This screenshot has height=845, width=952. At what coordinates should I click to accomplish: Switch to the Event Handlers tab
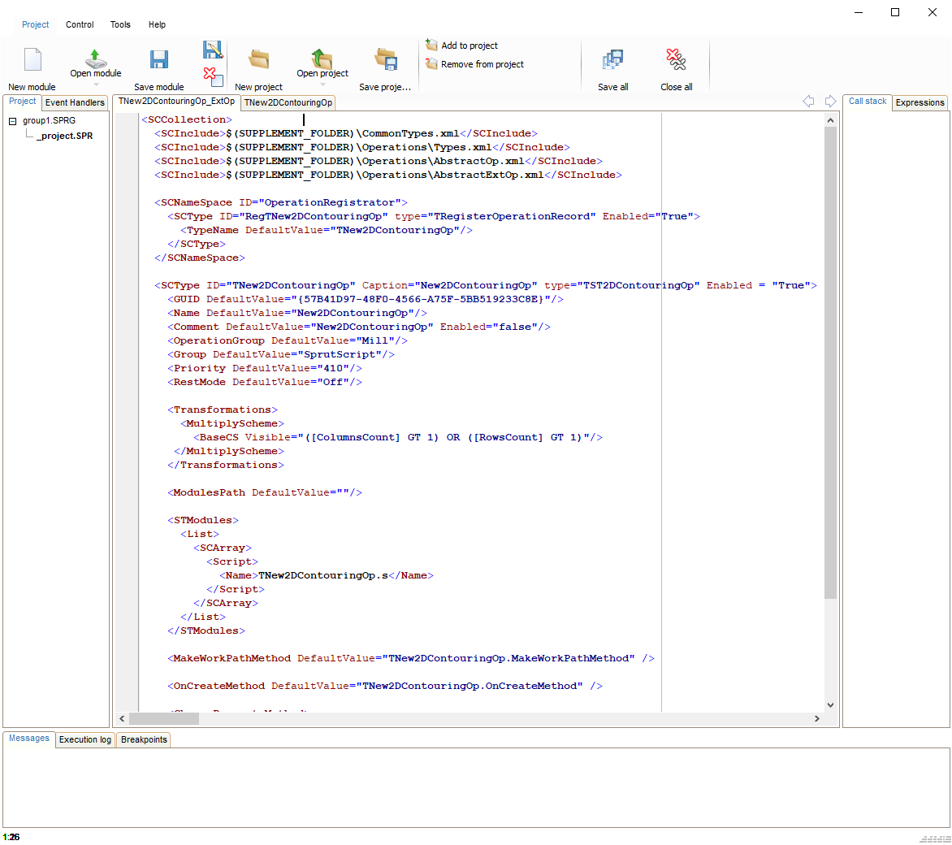(75, 102)
